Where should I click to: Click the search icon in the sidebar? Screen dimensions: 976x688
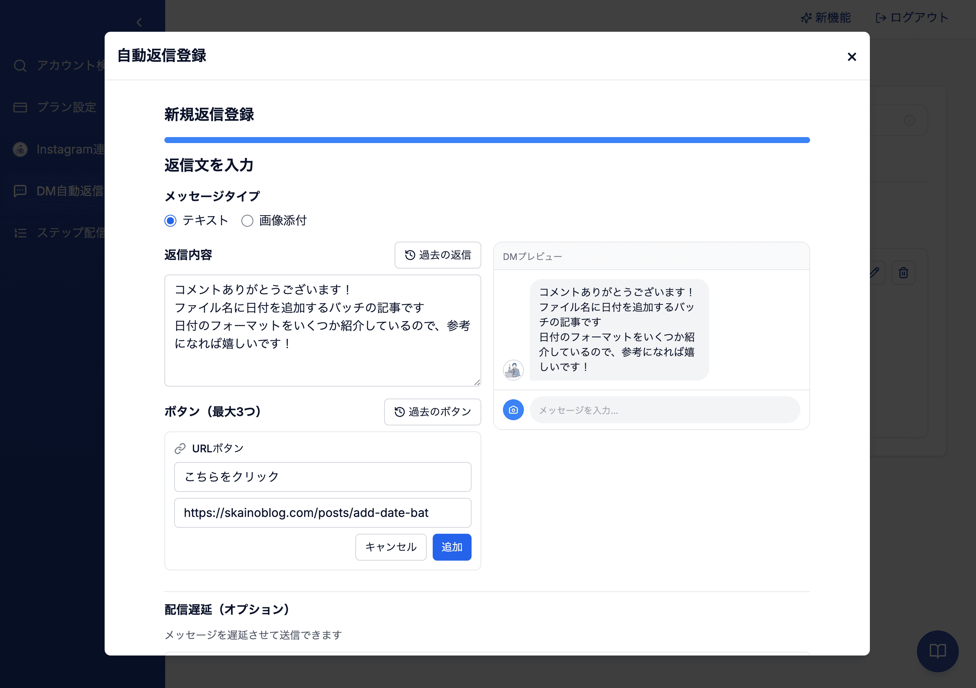pyautogui.click(x=20, y=65)
